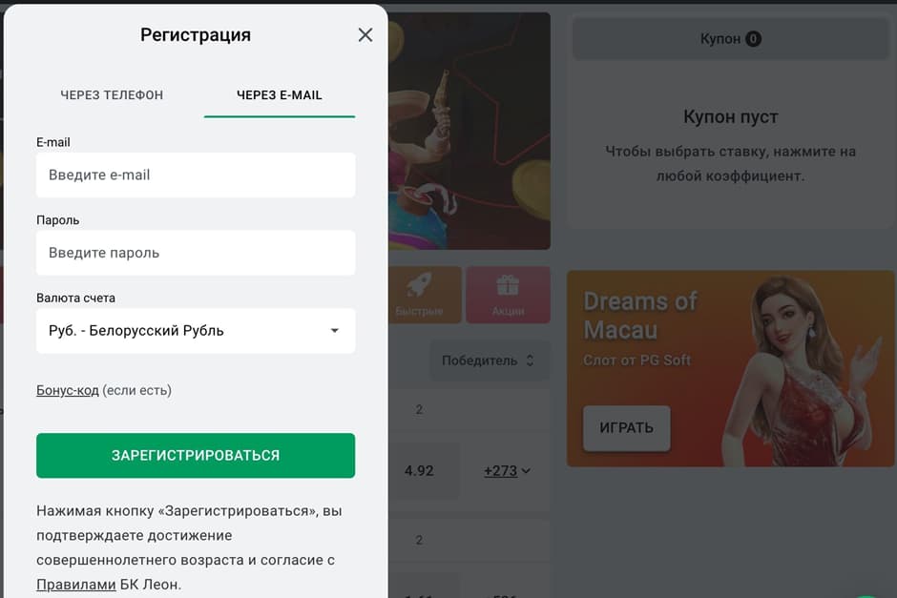Change sorting via the Победитель selector
Screen dimensions: 897x598
(x=489, y=361)
